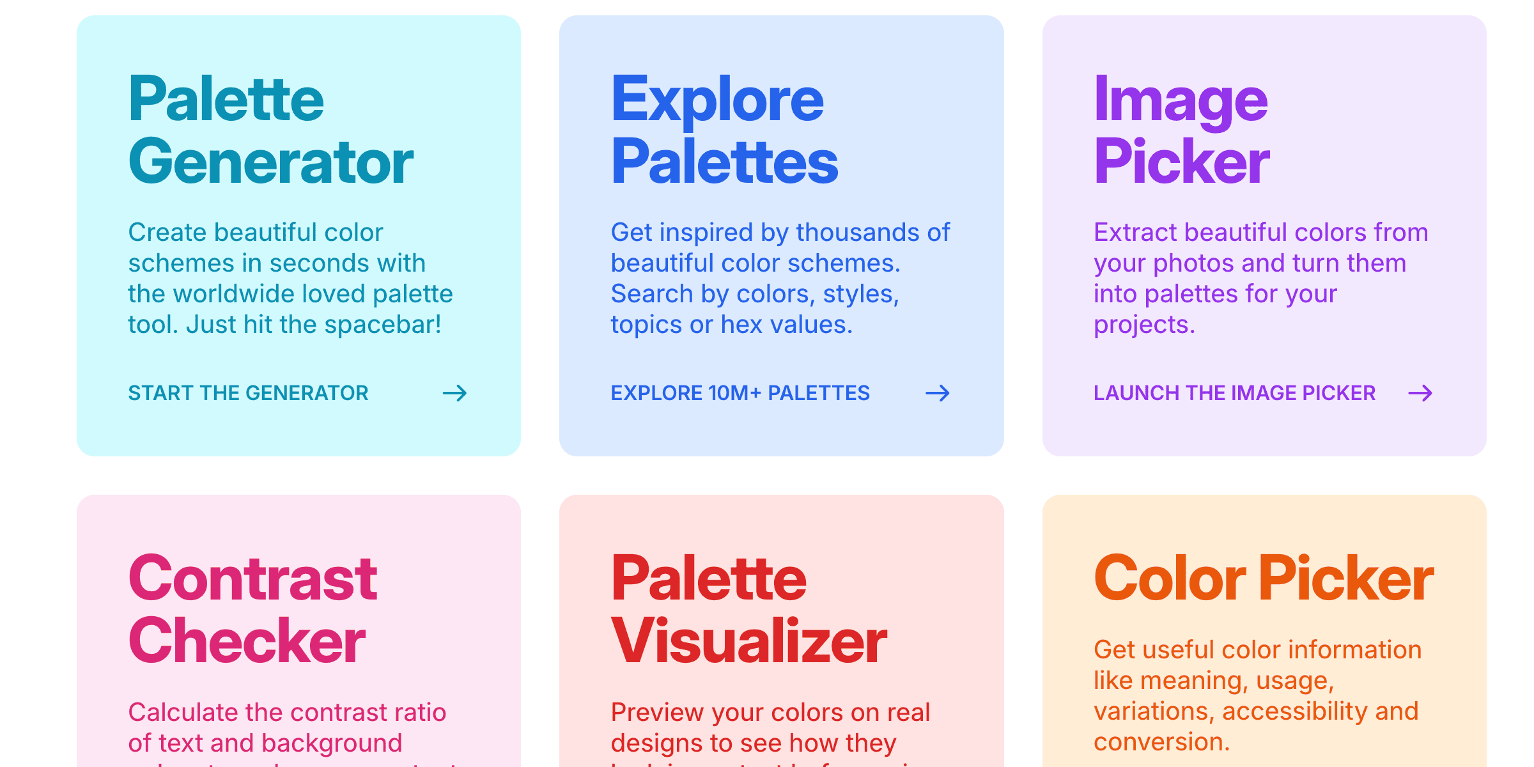This screenshot has width=1534, height=767.
Task: Click the "Calculate the contrast ratio" description
Action: (287, 727)
